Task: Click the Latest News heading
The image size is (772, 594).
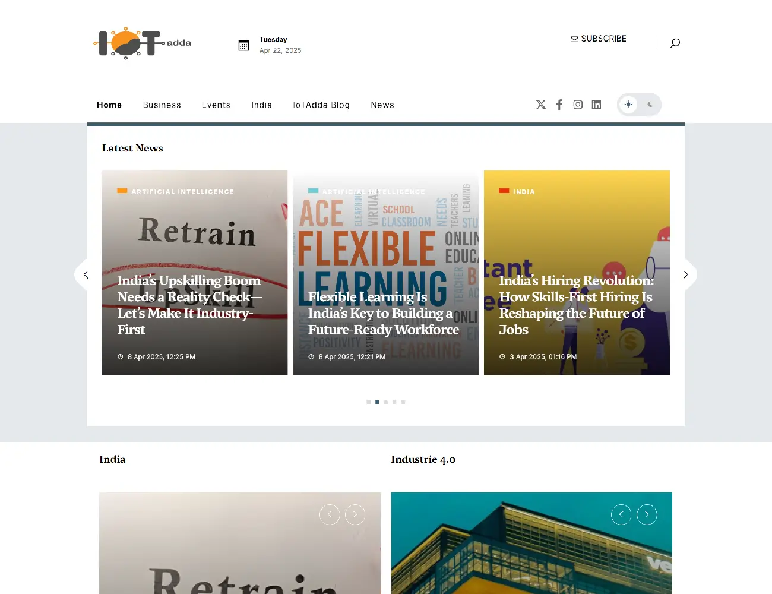Action: coord(132,148)
